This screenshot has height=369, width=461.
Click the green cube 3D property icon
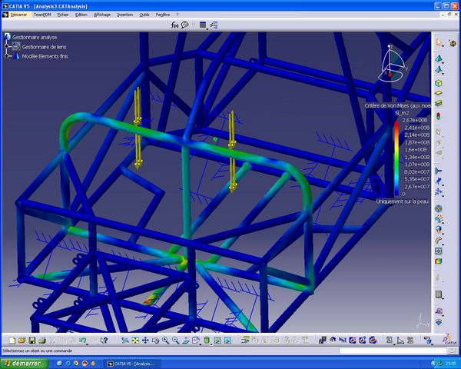coord(439,83)
